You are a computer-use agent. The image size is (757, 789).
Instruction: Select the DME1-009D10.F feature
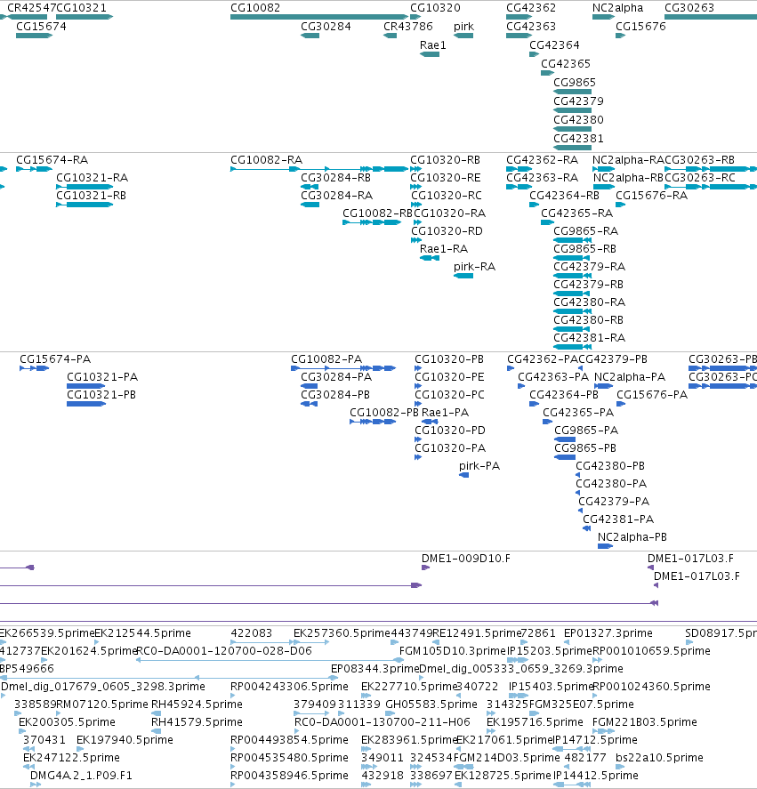[426, 568]
